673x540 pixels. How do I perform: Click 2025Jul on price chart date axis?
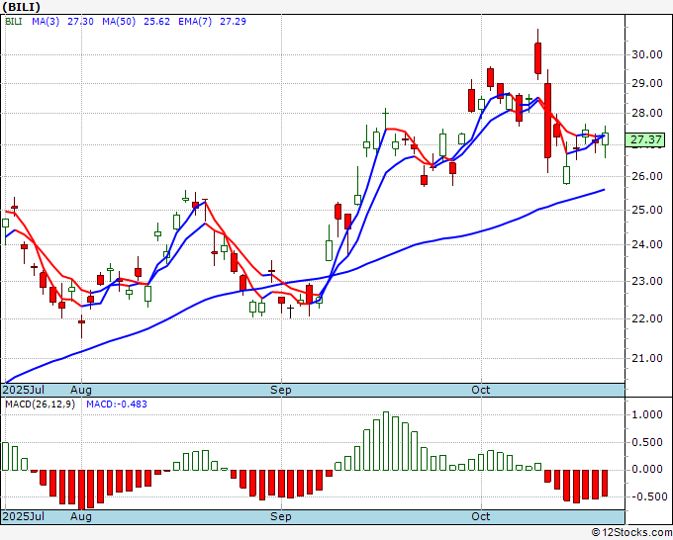tap(23, 390)
